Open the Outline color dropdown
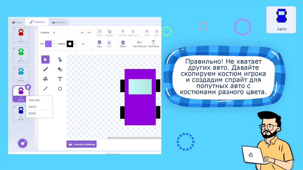The width and height of the screenshot is (303, 170). coord(75,44)
